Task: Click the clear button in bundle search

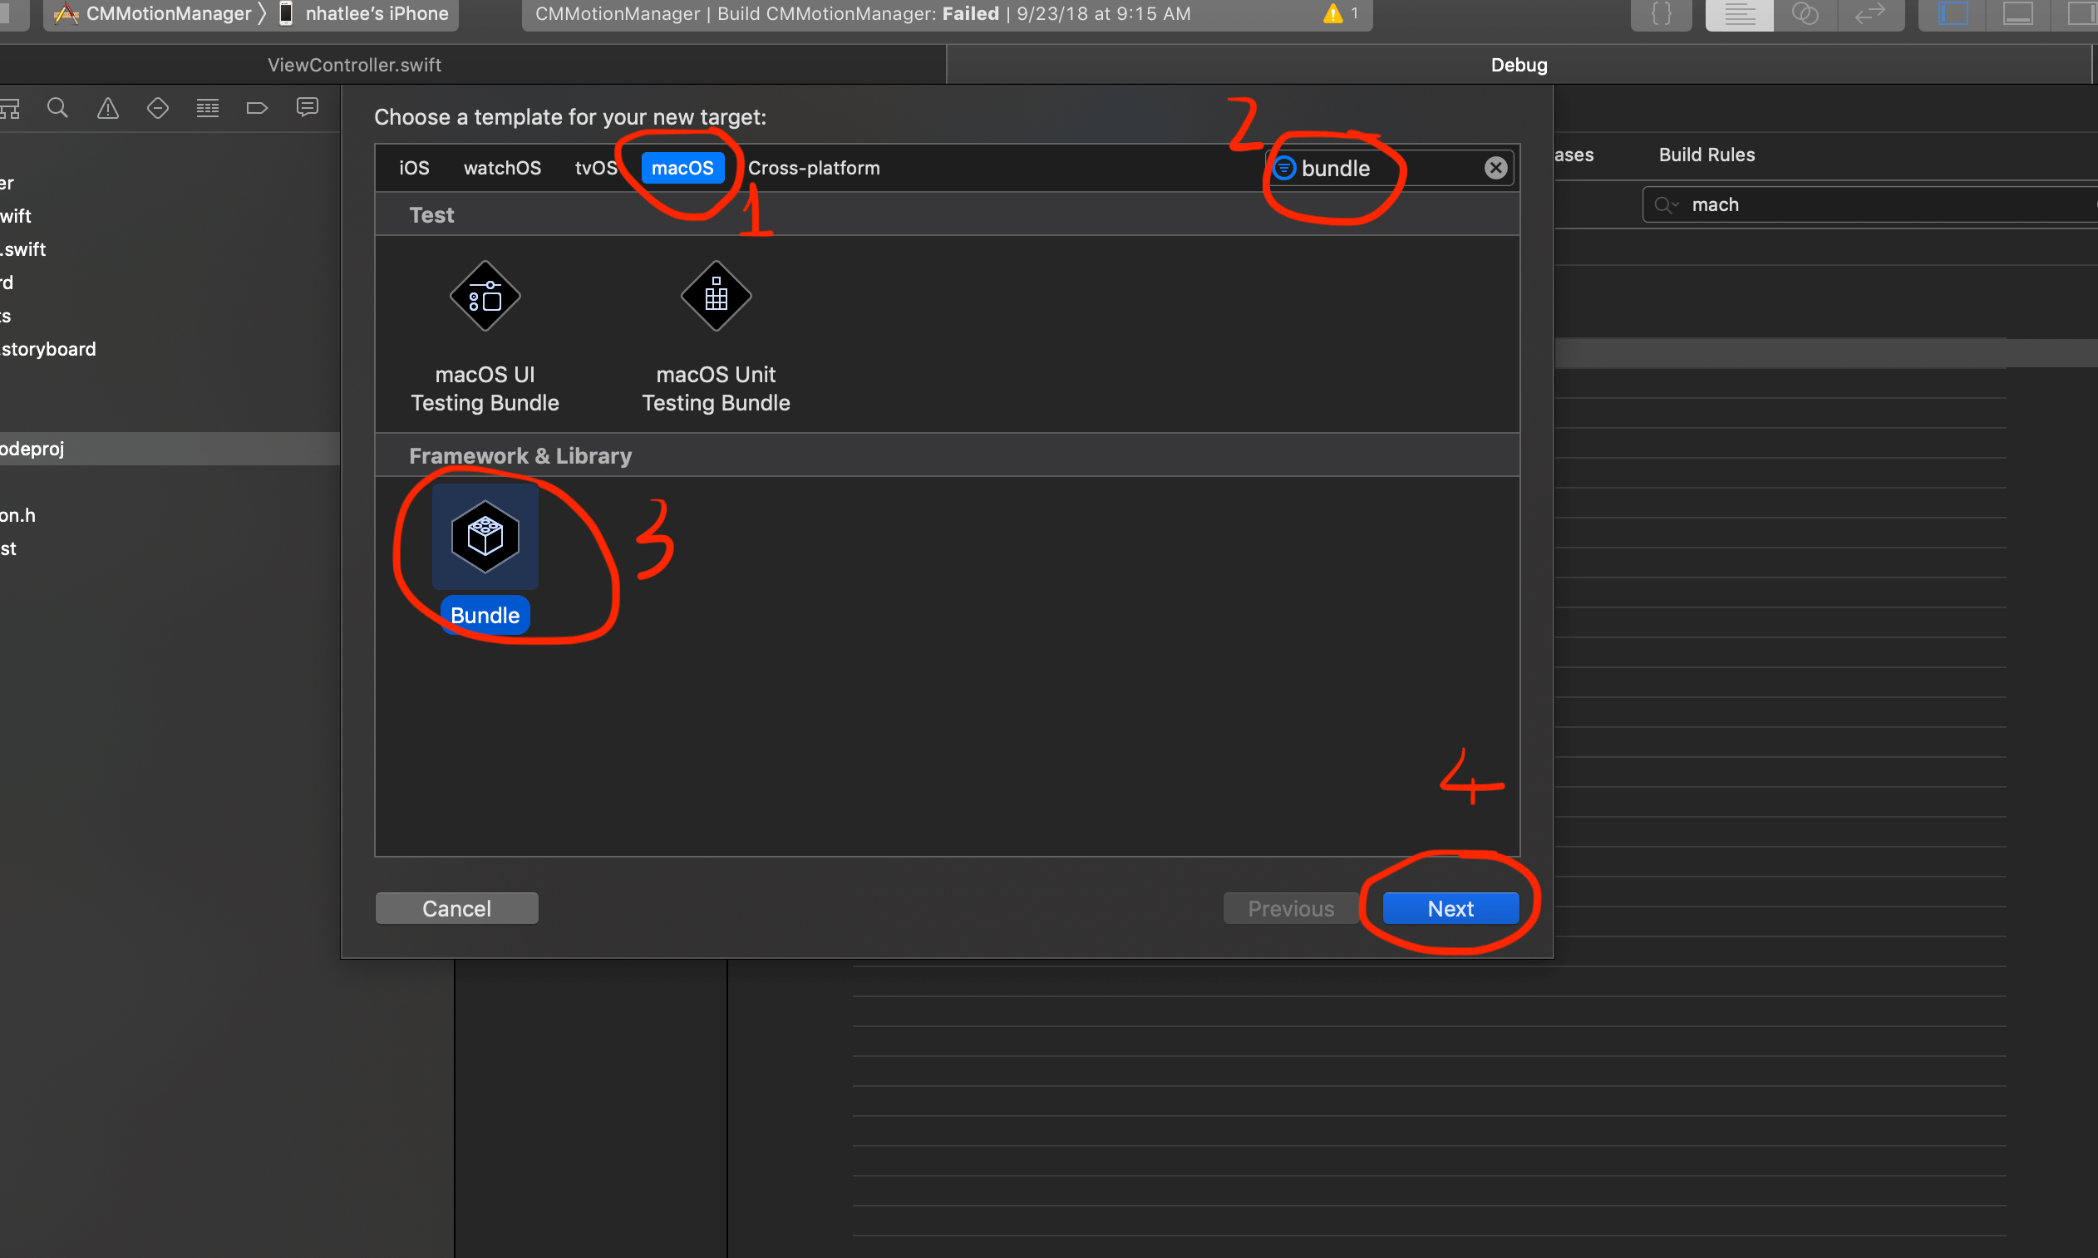Action: [1495, 168]
